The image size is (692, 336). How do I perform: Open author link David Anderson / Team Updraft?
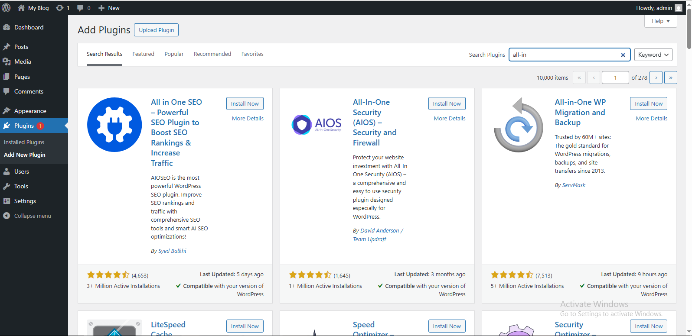378,235
